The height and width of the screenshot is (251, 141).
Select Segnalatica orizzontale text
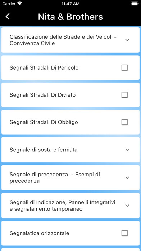(x=39, y=233)
